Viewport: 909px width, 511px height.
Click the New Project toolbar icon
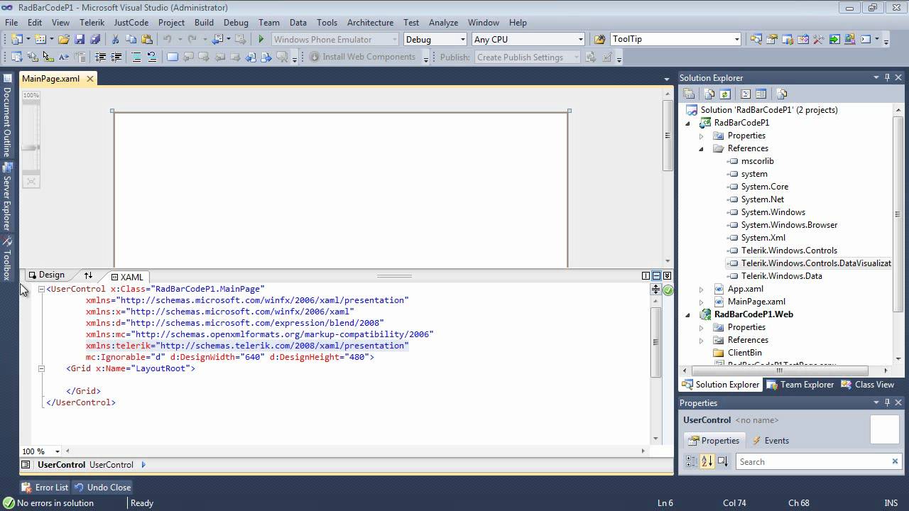pos(16,39)
